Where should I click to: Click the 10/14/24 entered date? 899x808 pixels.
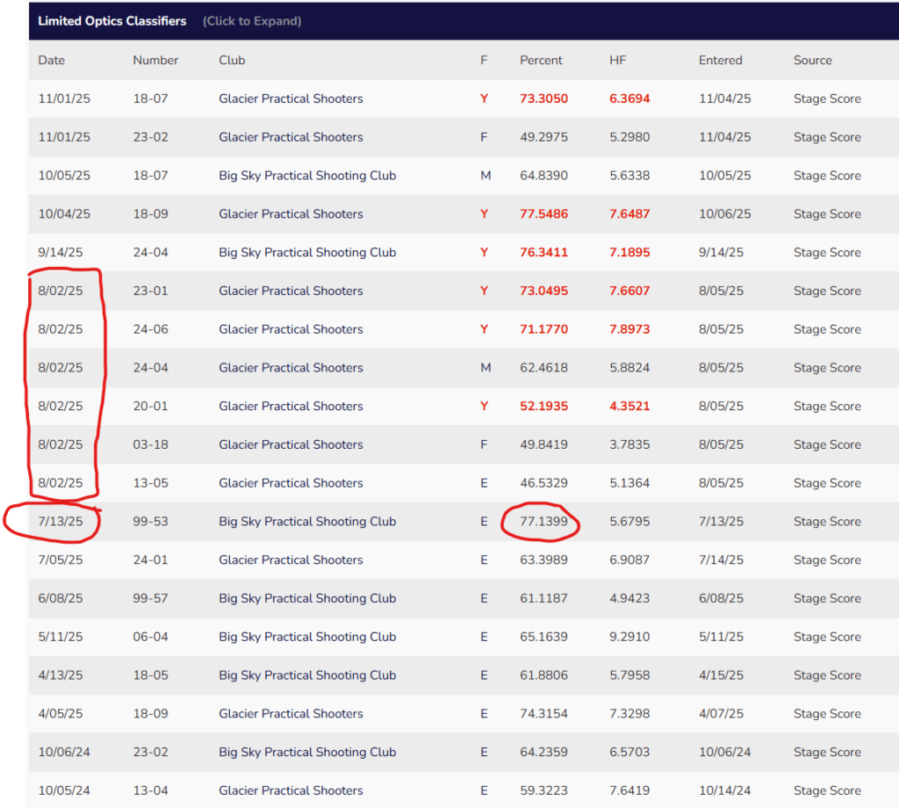(x=725, y=791)
